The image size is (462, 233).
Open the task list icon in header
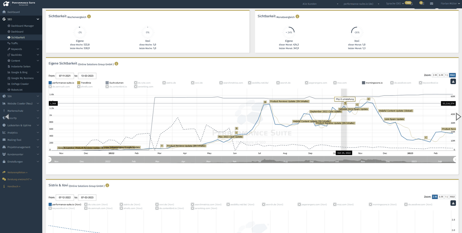[x=422, y=4]
